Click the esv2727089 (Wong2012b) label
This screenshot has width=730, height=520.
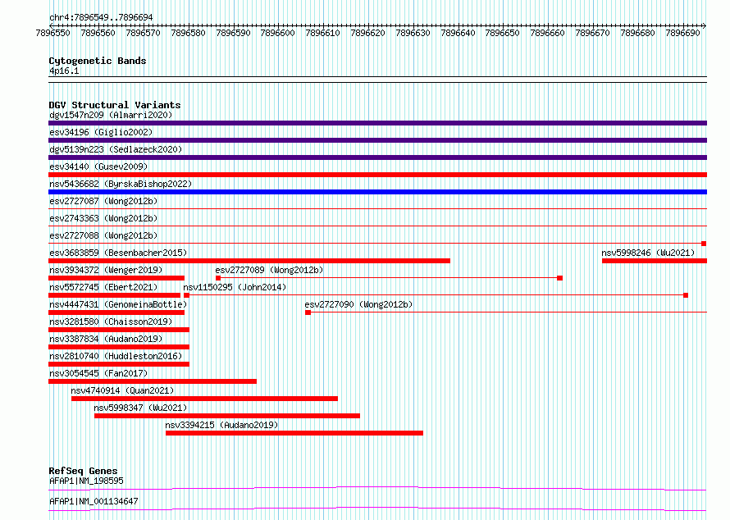269,270
